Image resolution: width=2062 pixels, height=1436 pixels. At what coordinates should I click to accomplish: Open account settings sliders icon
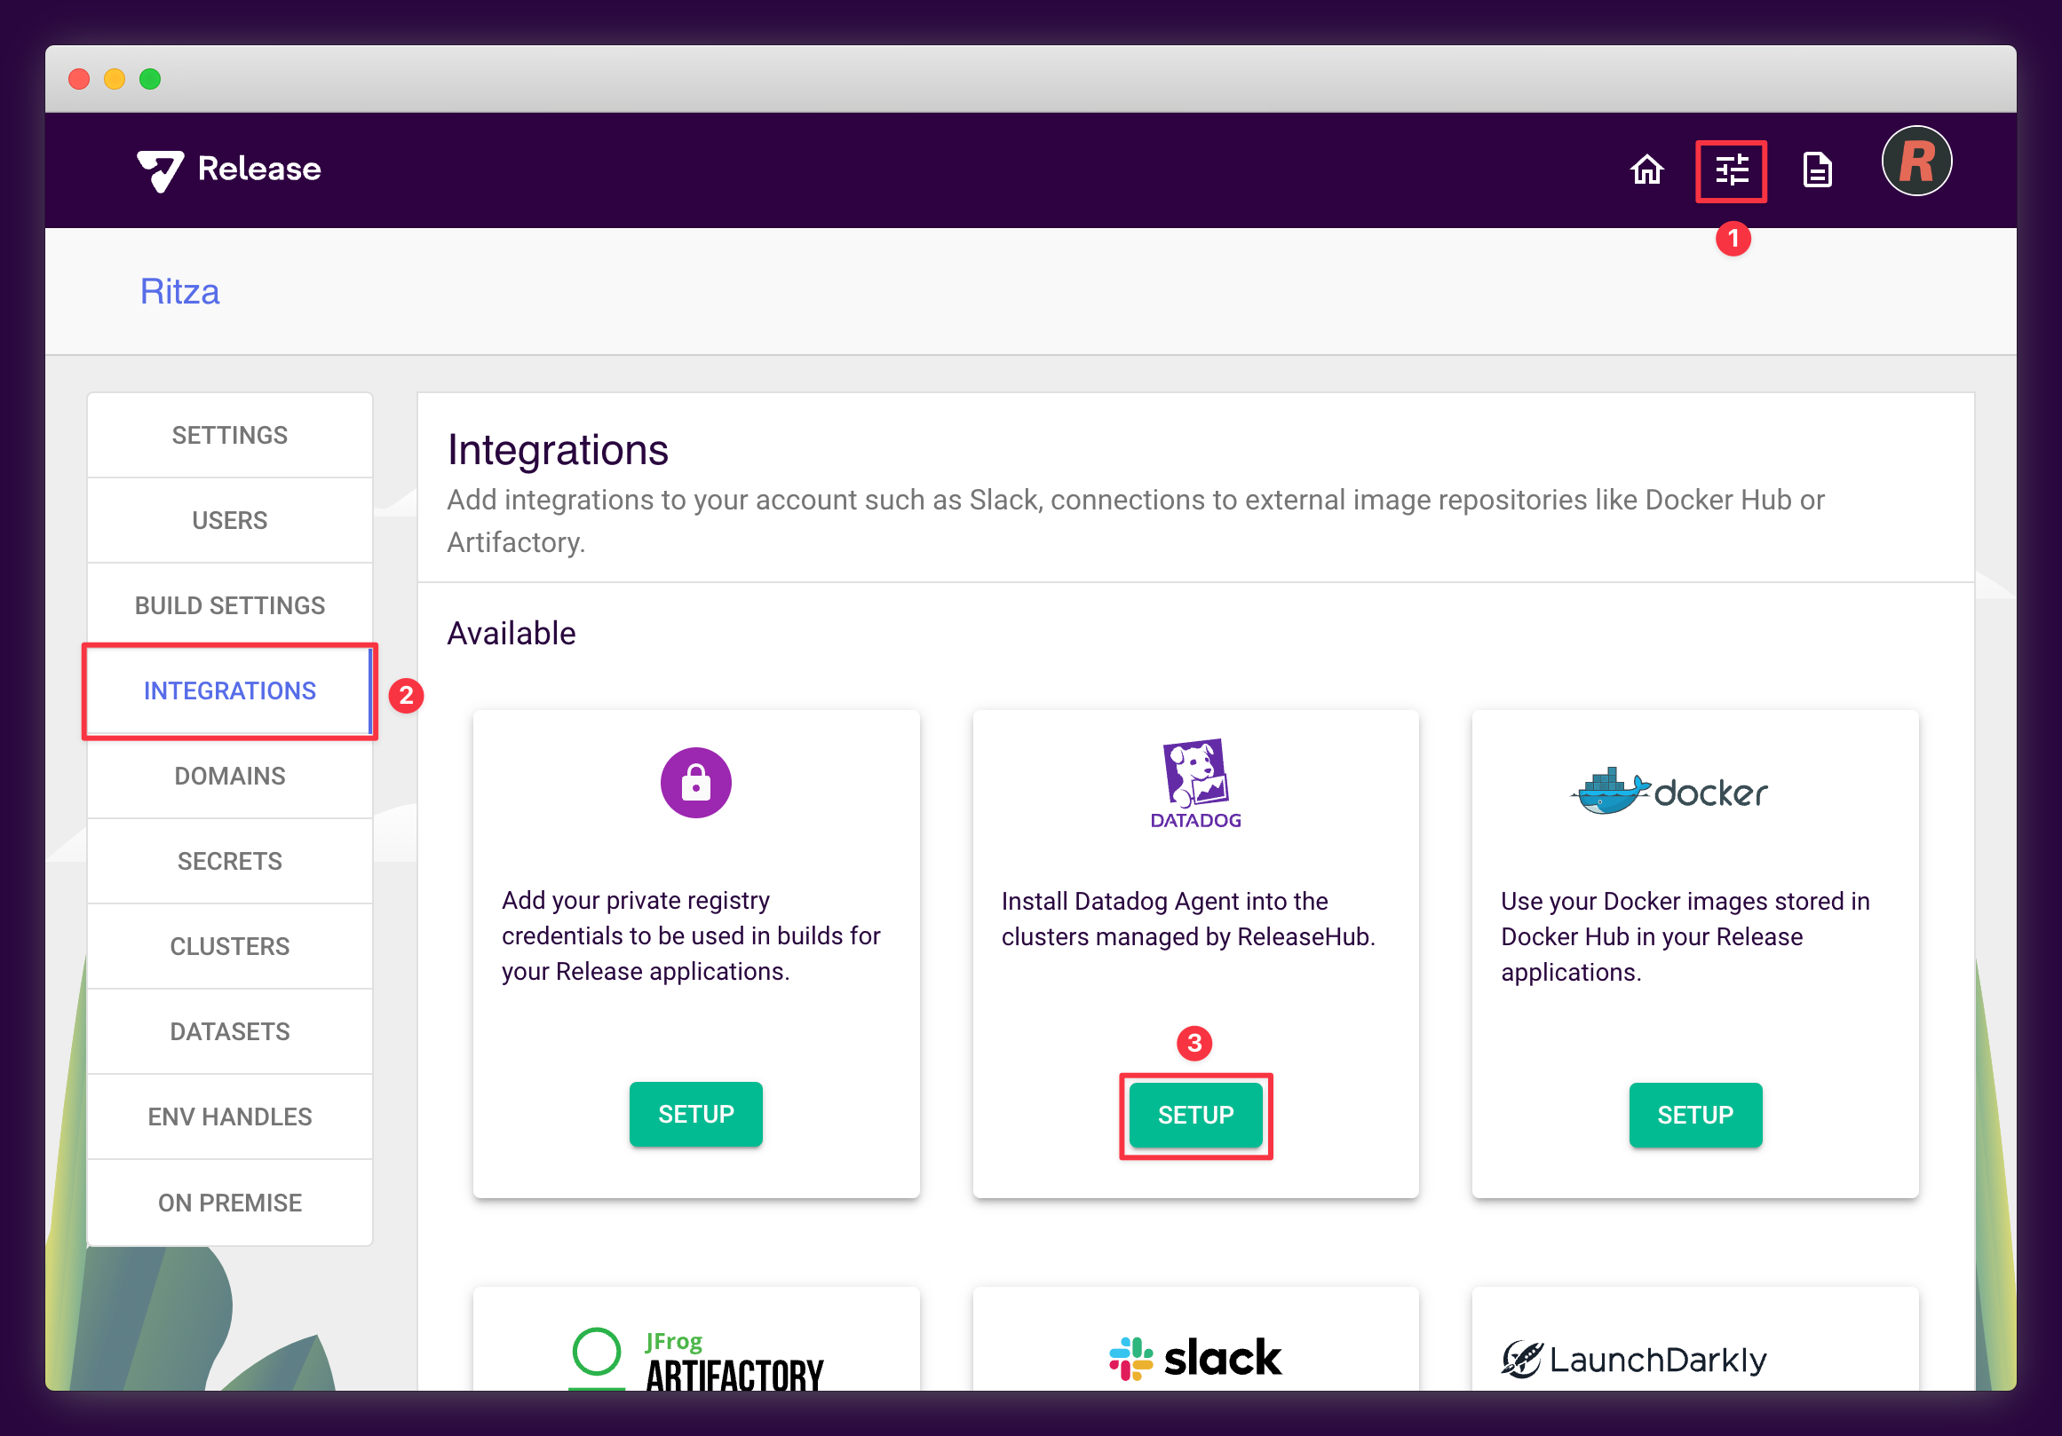1731,170
